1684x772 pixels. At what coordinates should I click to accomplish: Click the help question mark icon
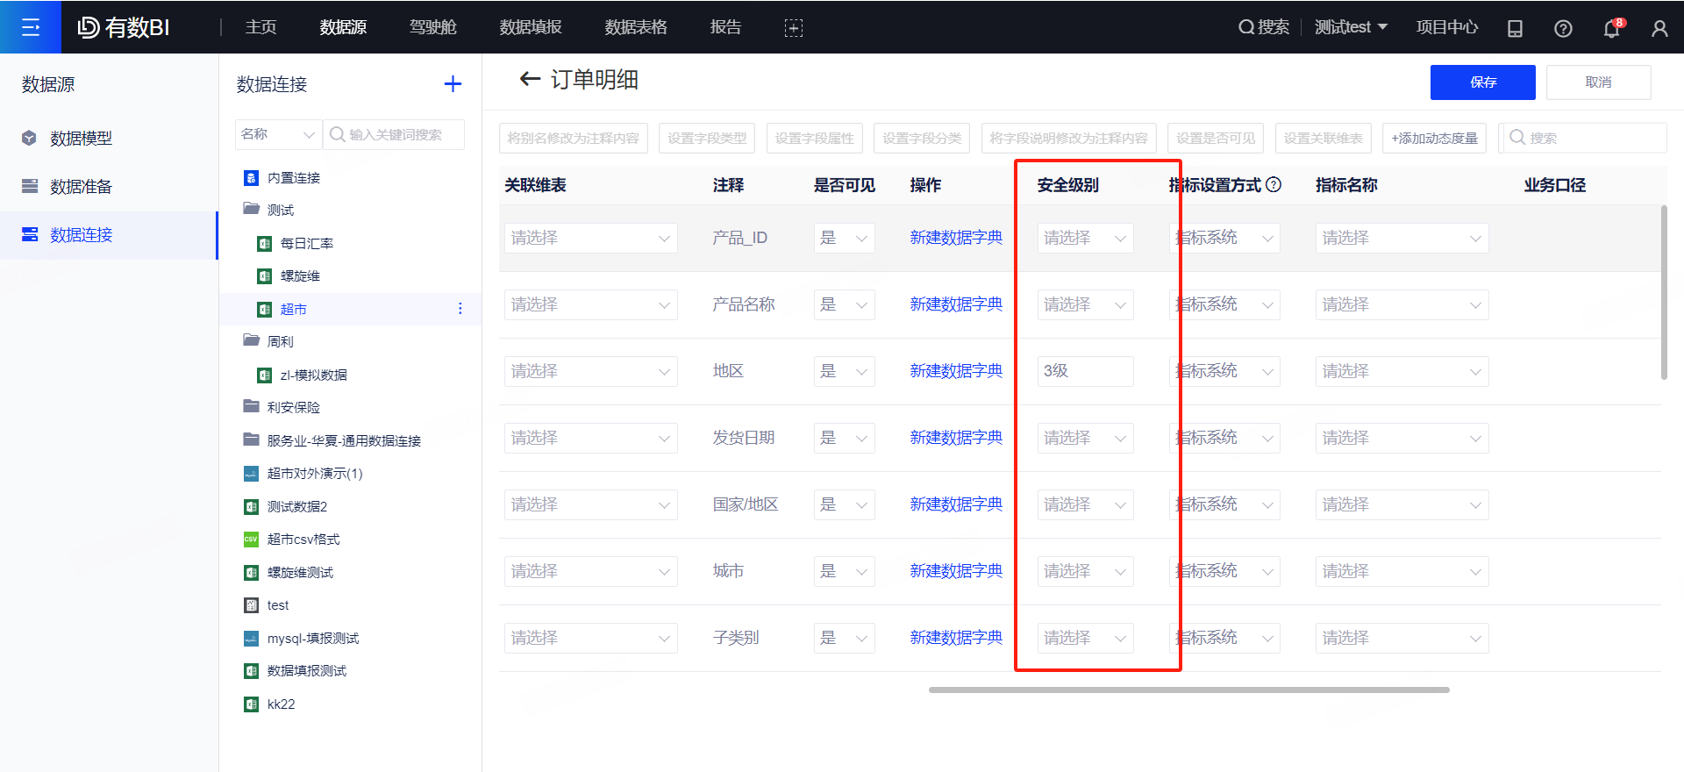coord(1563,28)
